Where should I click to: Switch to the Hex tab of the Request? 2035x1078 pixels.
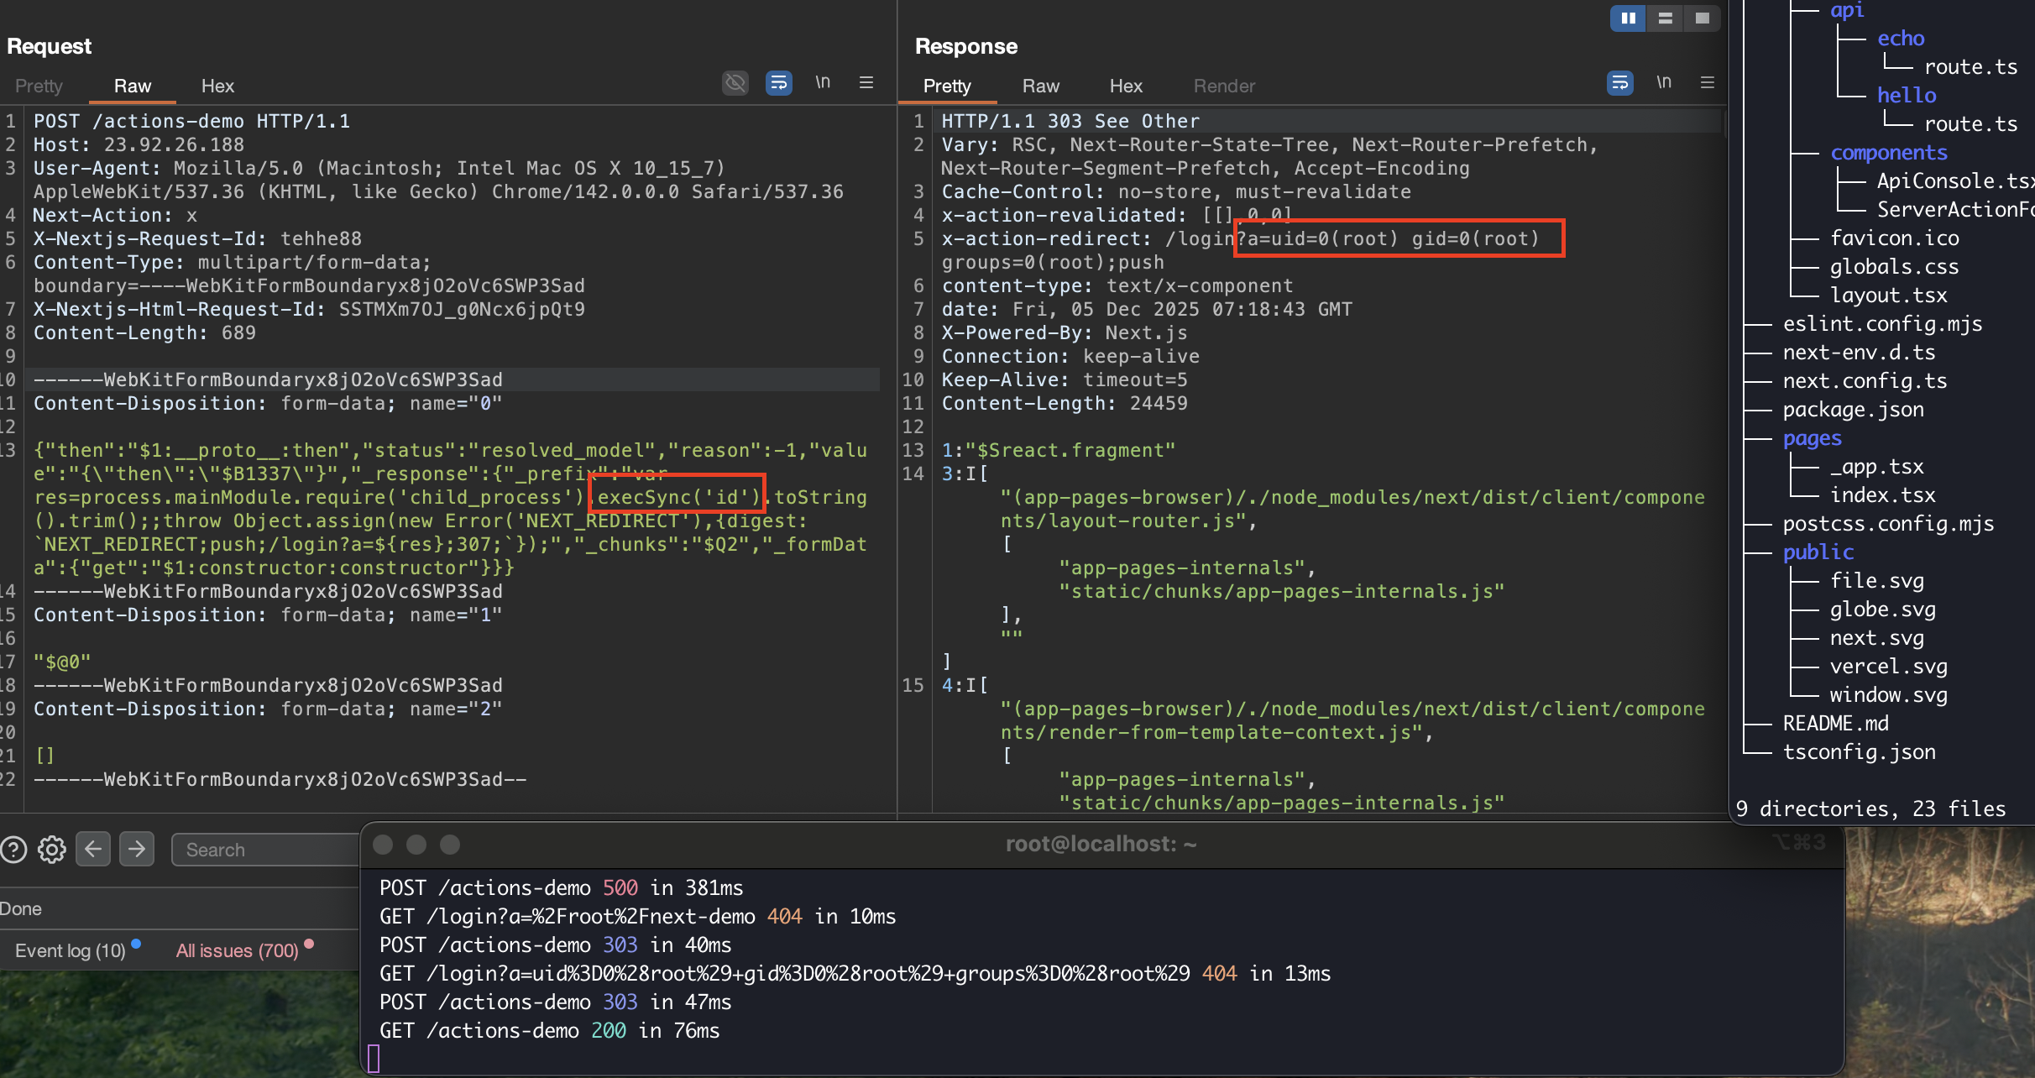tap(217, 86)
